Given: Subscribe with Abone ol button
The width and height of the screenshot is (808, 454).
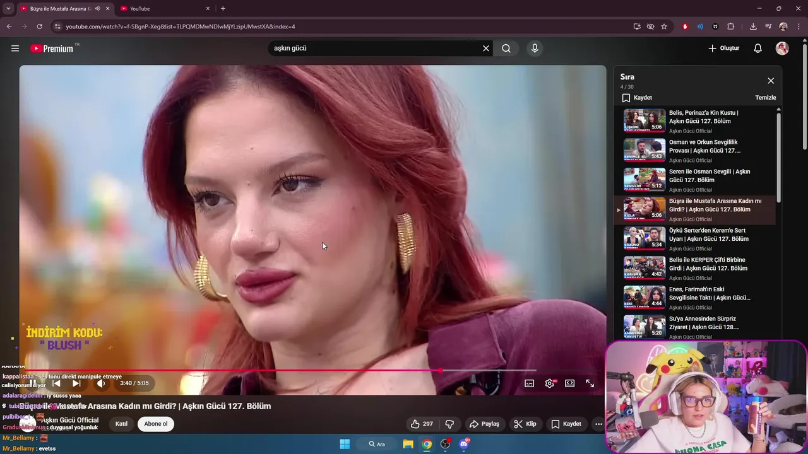Looking at the screenshot, I should click(156, 424).
